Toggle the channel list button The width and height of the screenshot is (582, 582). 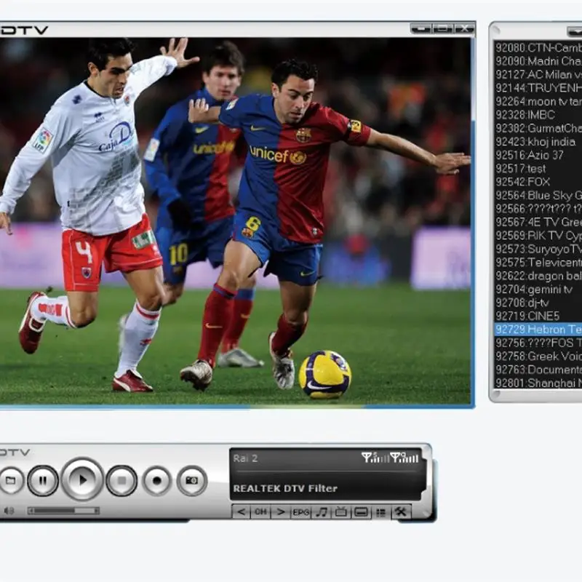point(380,512)
